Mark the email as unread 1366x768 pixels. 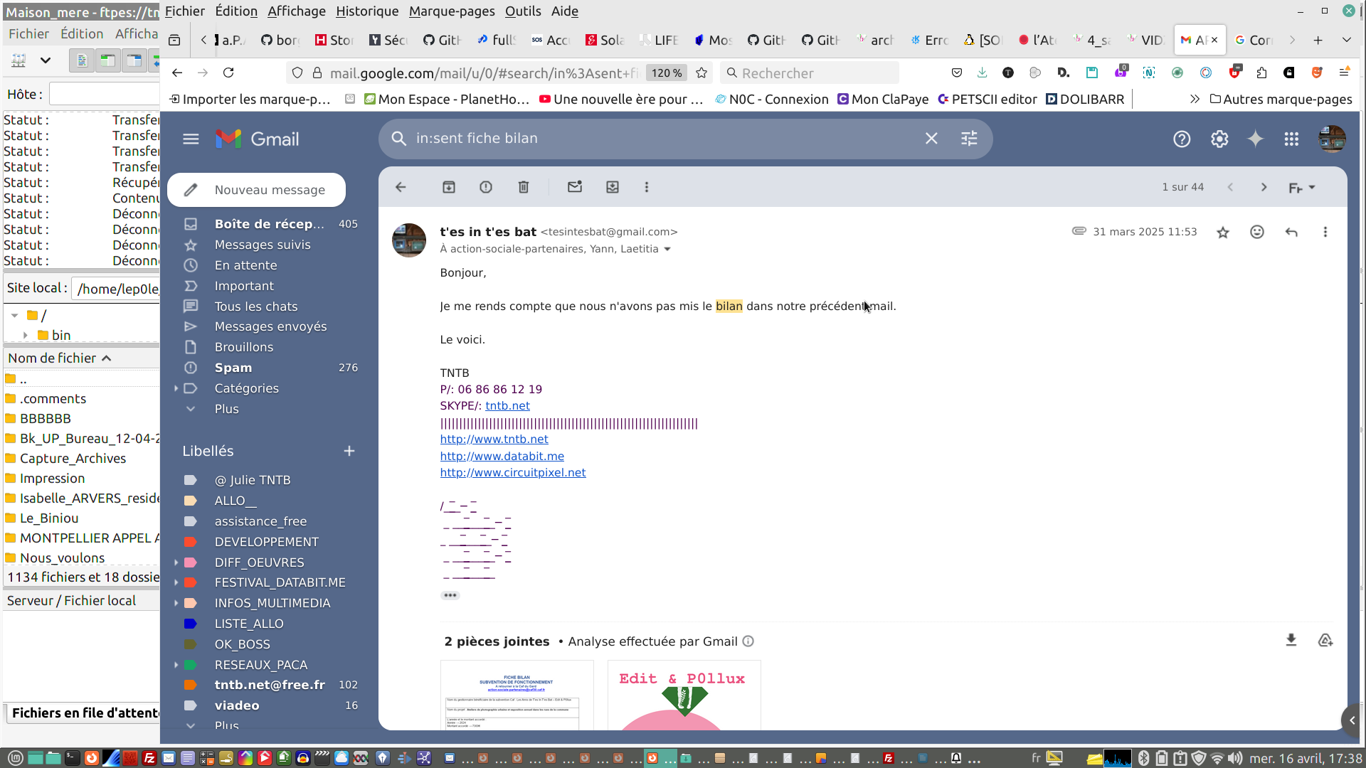(x=575, y=187)
